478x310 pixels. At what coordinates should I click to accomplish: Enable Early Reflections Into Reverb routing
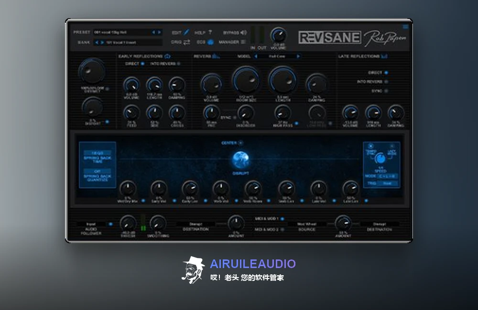[x=179, y=63]
